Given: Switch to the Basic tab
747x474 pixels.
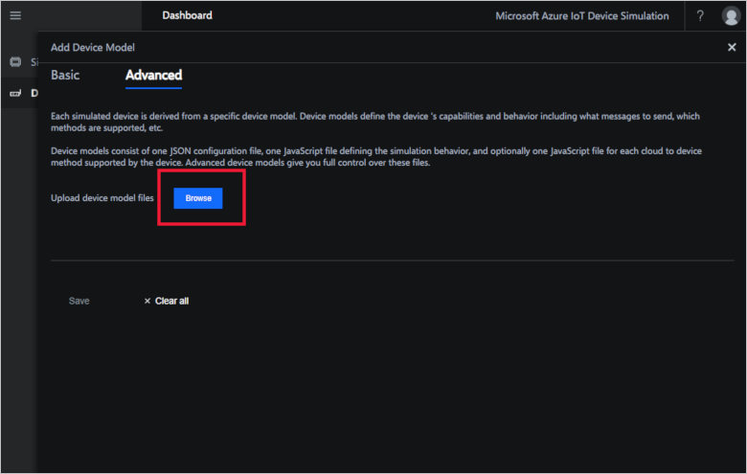Looking at the screenshot, I should pyautogui.click(x=65, y=76).
